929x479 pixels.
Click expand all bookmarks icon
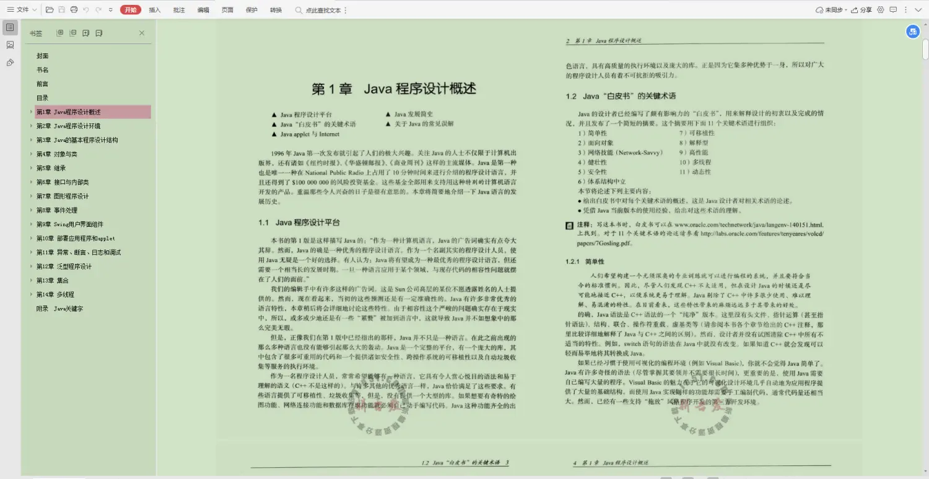[60, 33]
